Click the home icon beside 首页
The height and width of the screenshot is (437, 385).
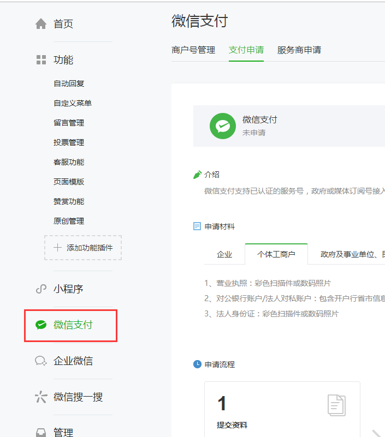point(41,24)
